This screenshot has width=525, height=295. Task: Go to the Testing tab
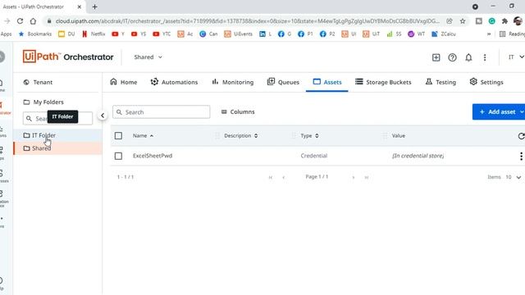point(441,82)
